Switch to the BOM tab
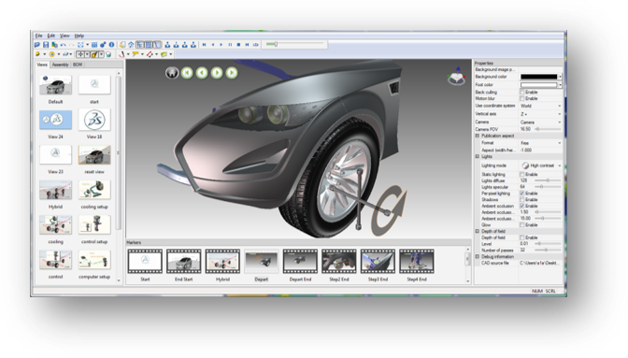 78,64
